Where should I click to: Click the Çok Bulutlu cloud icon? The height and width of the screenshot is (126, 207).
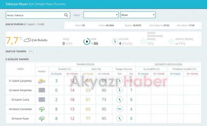pyautogui.click(x=27, y=40)
